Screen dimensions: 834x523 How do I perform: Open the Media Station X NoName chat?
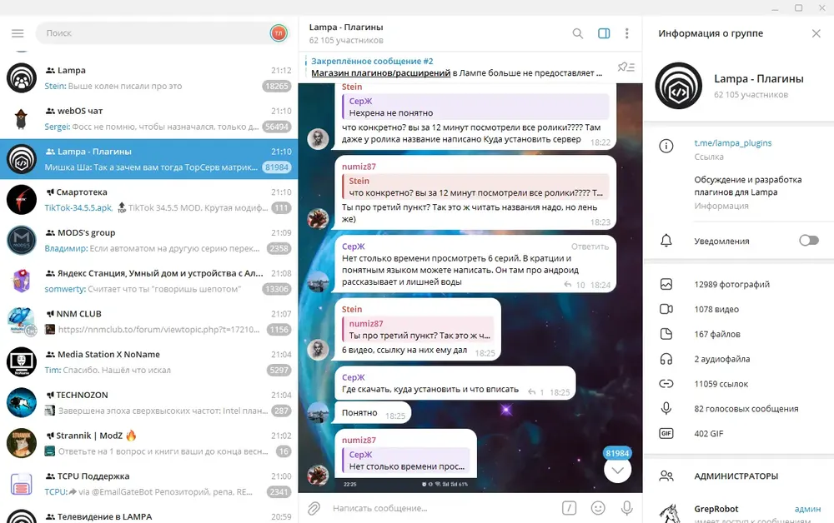click(149, 362)
